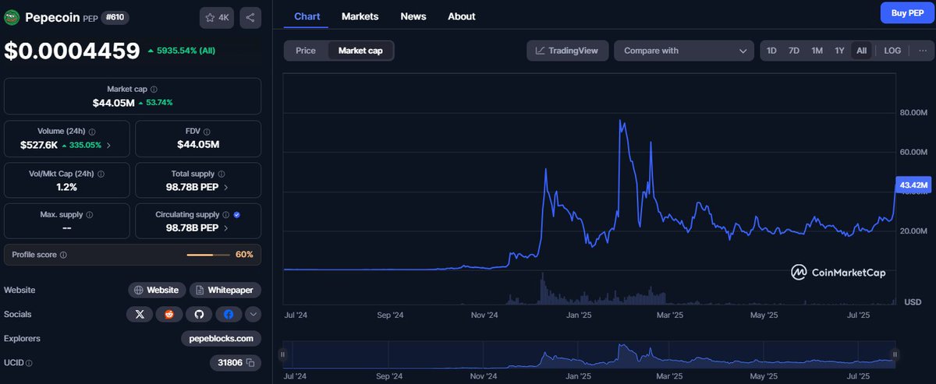
Task: Select the 1D time range
Action: (771, 51)
